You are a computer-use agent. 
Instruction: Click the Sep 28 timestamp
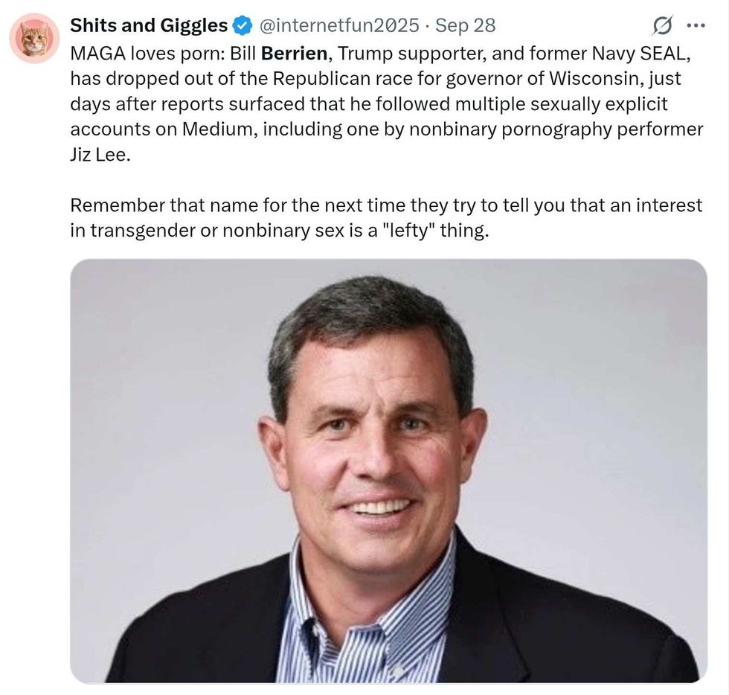tap(465, 26)
